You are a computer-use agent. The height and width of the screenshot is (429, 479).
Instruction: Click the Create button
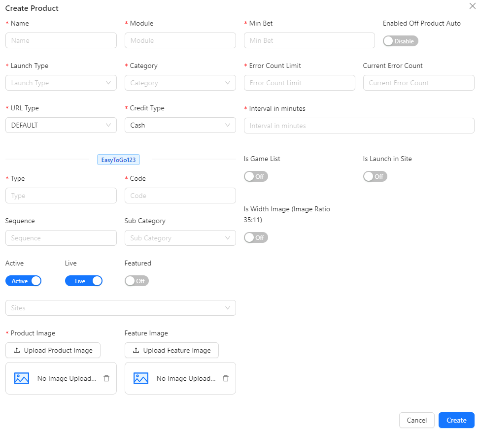[x=456, y=420]
